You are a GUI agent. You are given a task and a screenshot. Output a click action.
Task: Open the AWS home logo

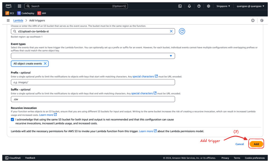click(8, 6)
